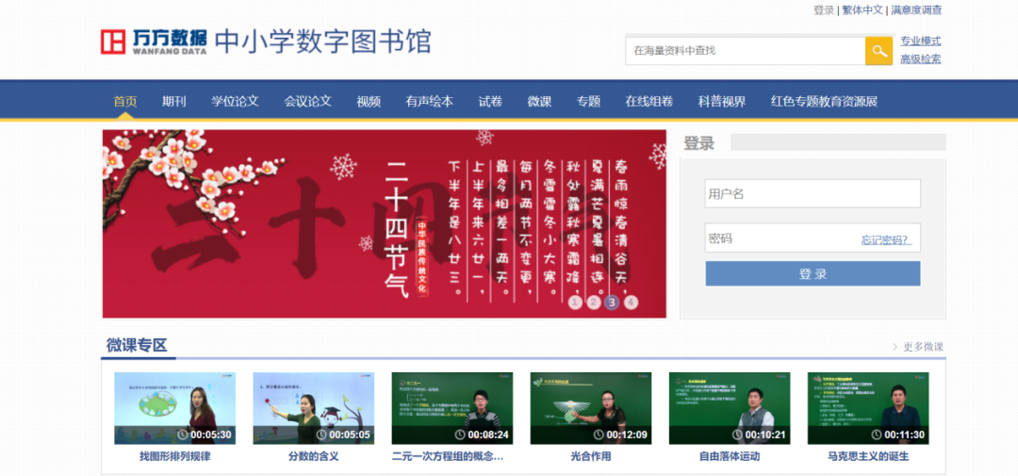Screen dimensions: 1018x476
Task: Click the 更多微课 link
Action: [x=923, y=347]
